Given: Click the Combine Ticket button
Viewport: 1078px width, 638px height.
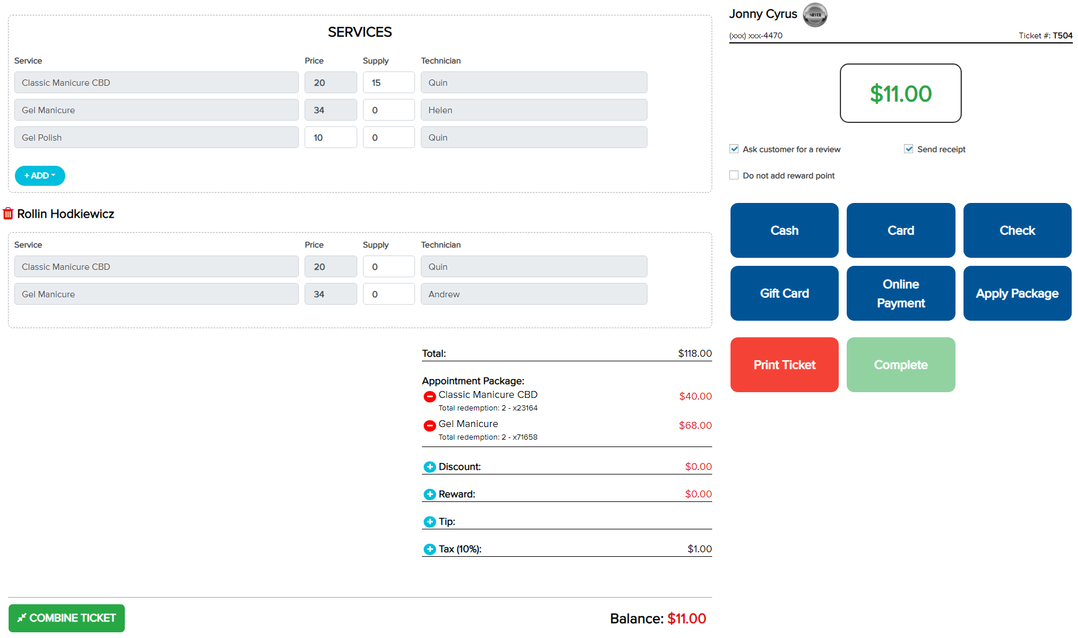Looking at the screenshot, I should tap(66, 618).
